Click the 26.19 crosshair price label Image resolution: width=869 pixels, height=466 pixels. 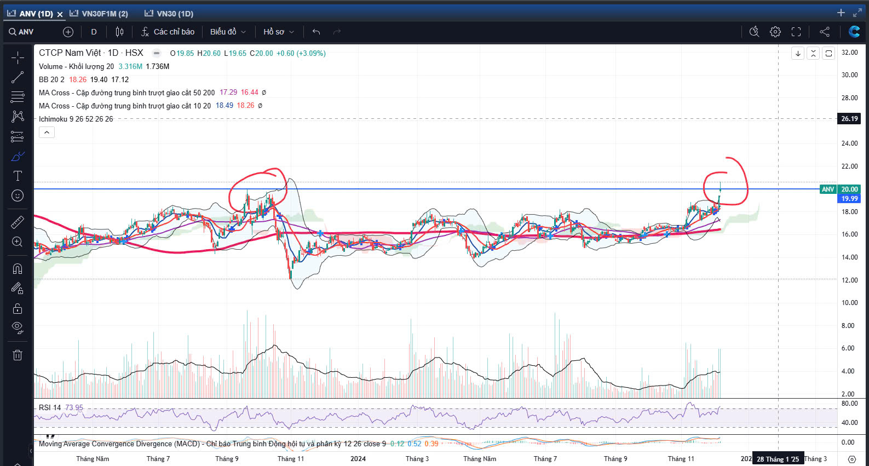tap(849, 118)
